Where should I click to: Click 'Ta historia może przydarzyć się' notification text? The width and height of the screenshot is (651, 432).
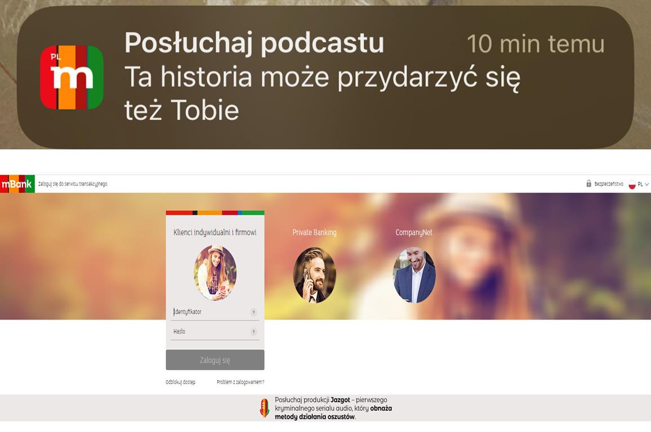tap(322, 78)
